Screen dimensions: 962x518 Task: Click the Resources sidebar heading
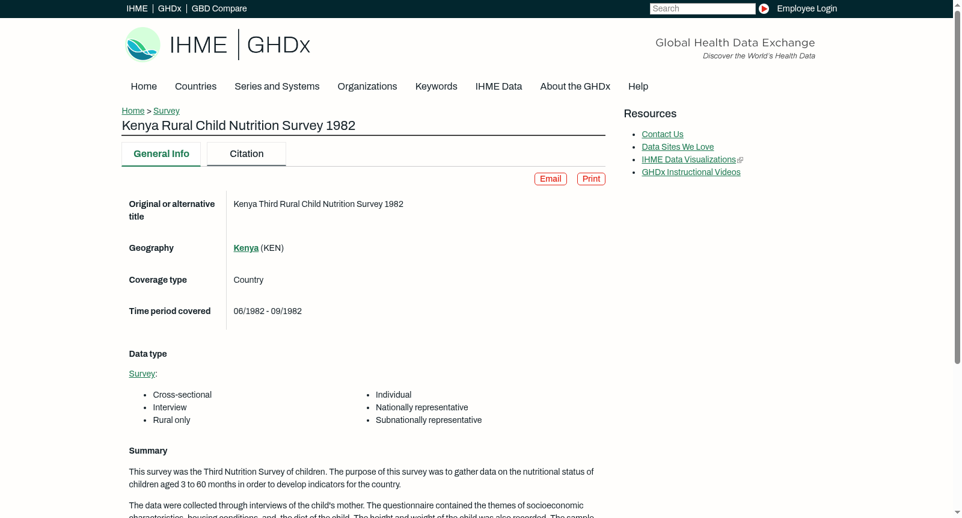pos(650,114)
